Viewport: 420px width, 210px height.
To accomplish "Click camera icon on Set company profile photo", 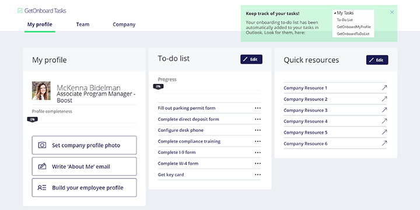I will (42, 145).
